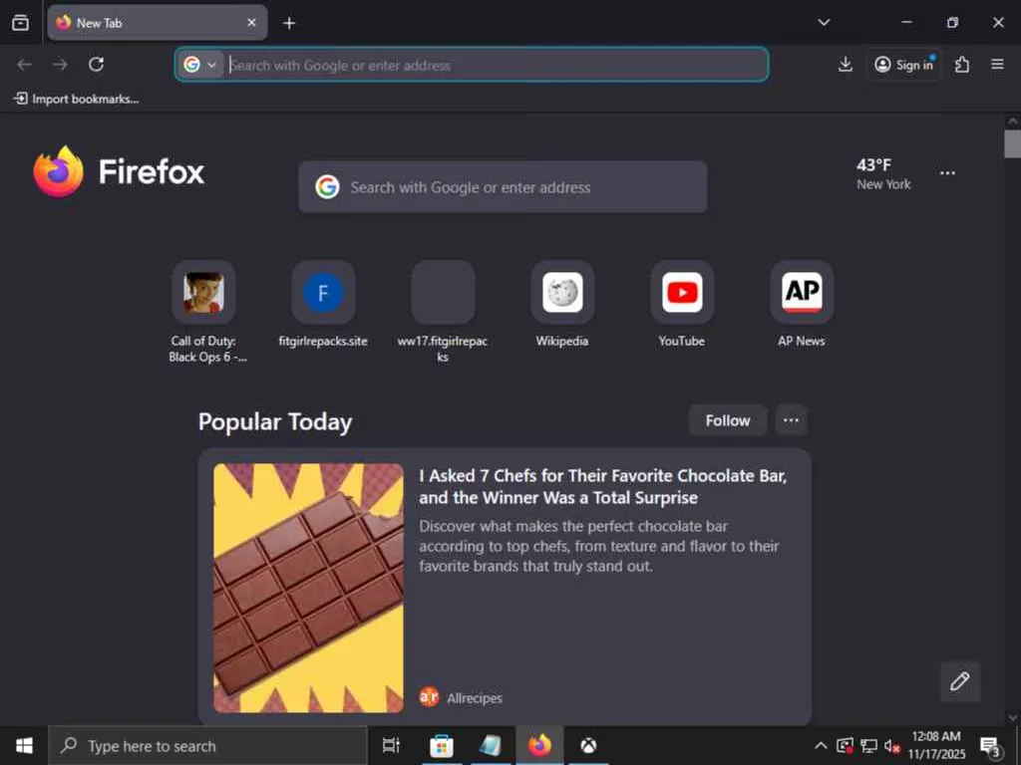
Task: Open the weather widget options menu
Action: (947, 173)
